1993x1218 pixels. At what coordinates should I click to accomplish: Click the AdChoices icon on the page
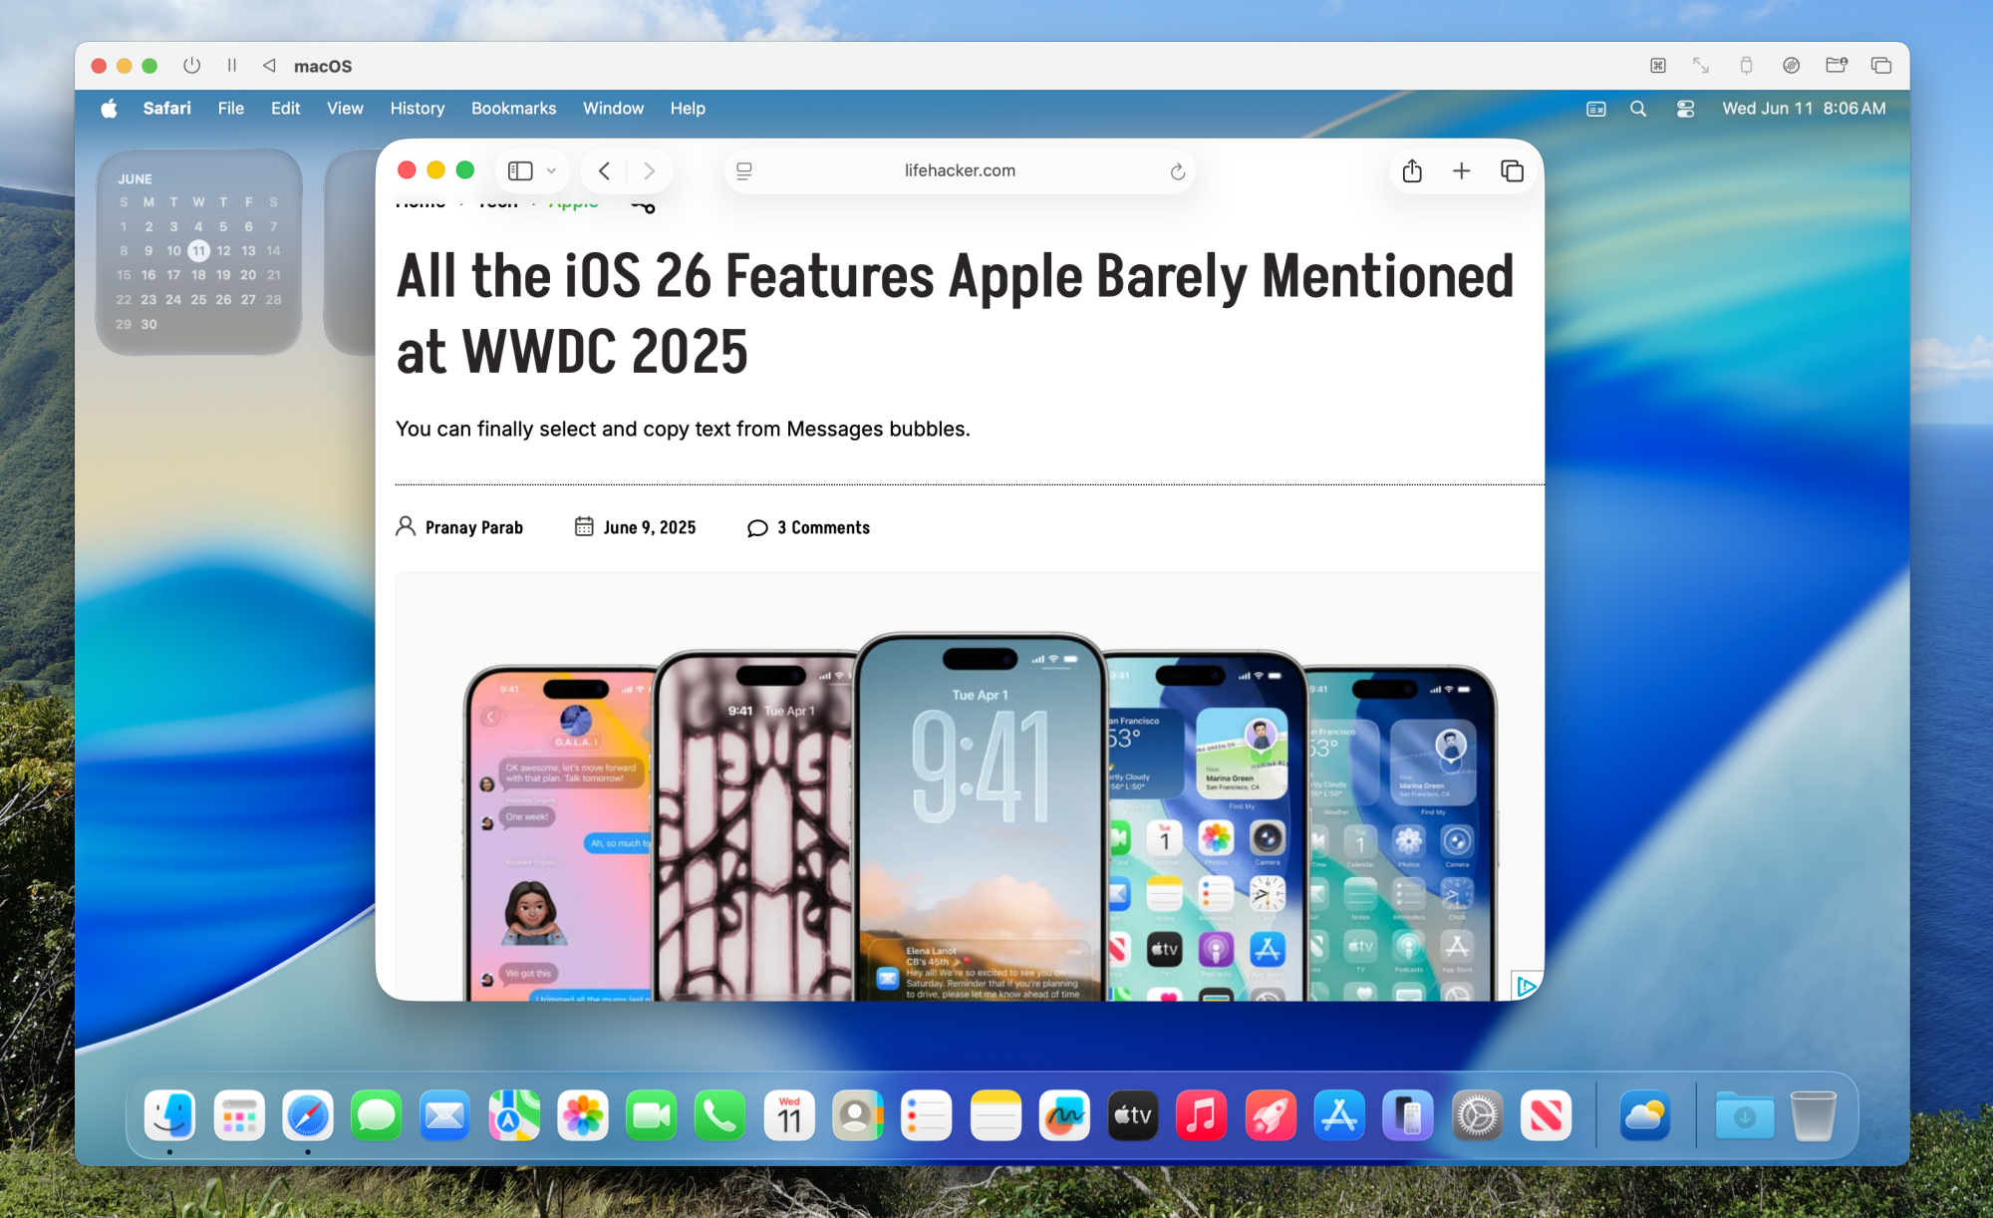[1526, 986]
